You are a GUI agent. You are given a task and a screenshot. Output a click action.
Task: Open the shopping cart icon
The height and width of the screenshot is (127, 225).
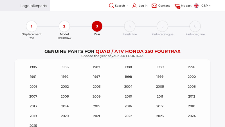click(177, 6)
